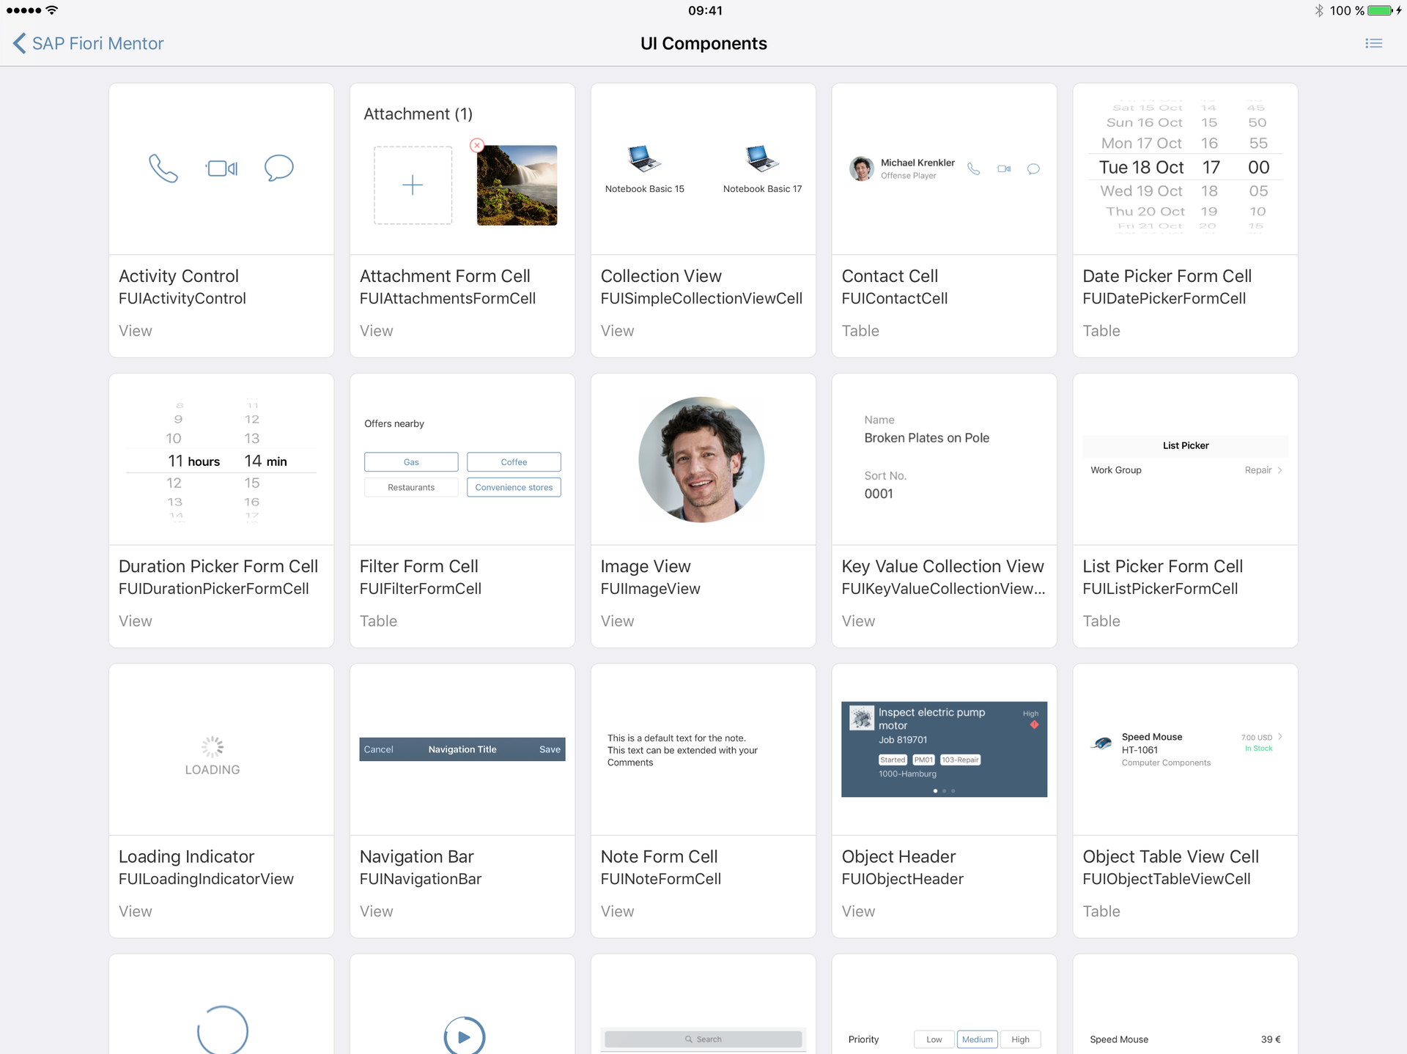
Task: Click the Search field preview
Action: coord(703,1039)
